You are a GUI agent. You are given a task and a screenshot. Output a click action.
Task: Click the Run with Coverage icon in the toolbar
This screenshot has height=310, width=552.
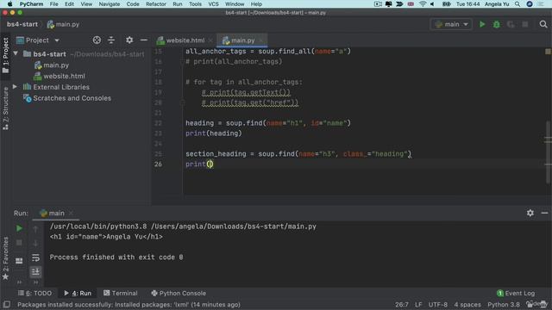pos(511,24)
